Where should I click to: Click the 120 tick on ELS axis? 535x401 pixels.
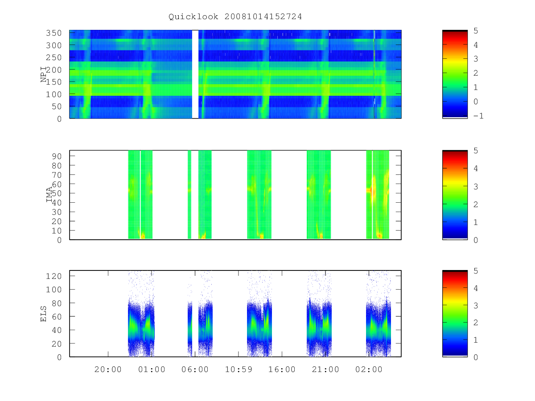coord(54,276)
